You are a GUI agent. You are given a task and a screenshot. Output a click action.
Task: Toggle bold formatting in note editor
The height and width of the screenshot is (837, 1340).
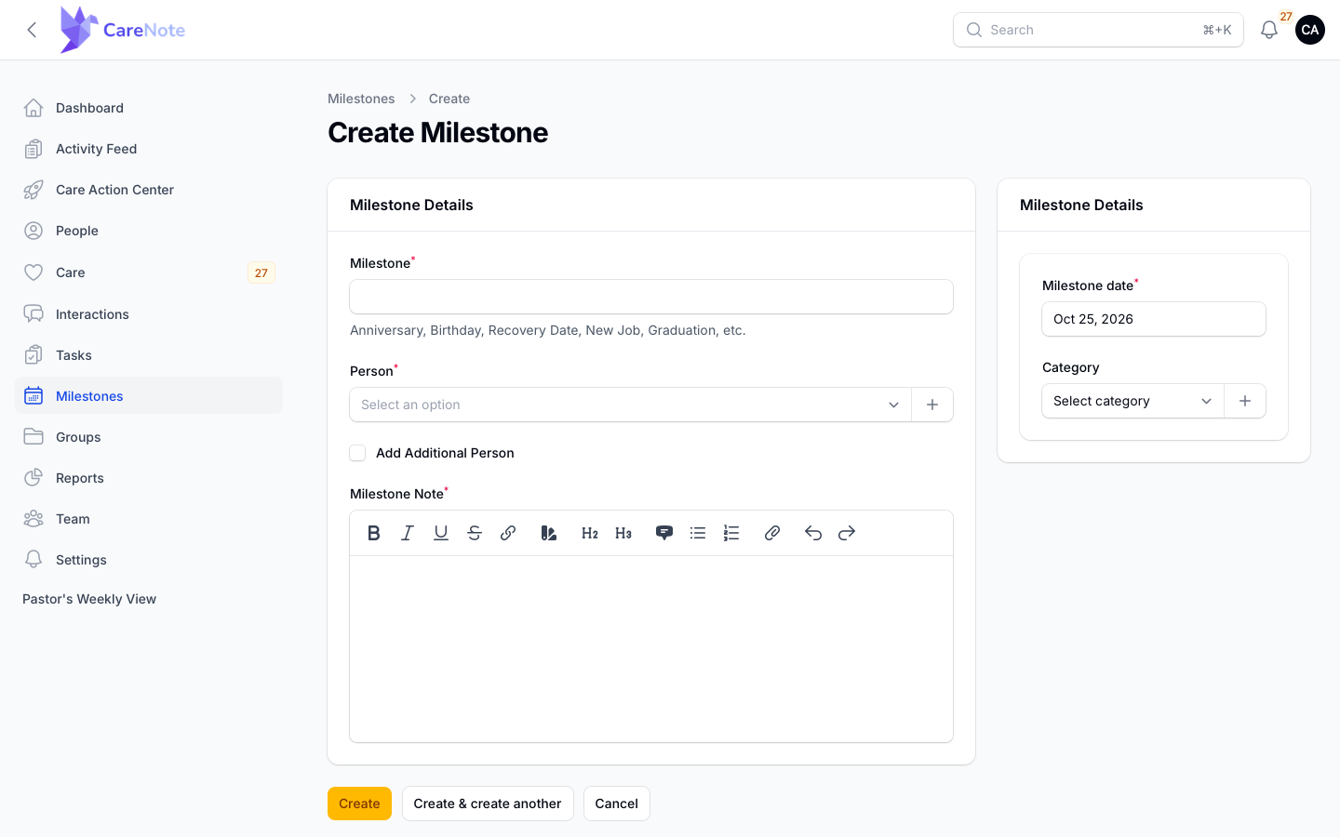(374, 533)
